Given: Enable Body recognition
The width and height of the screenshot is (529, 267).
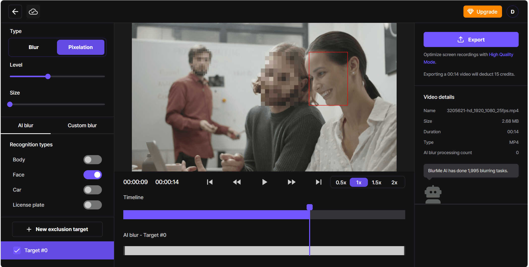Looking at the screenshot, I should point(93,159).
